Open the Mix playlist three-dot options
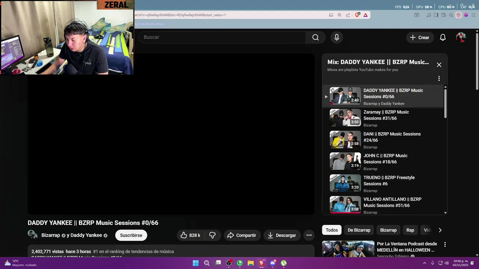This screenshot has width=479, height=269. pyautogui.click(x=439, y=78)
